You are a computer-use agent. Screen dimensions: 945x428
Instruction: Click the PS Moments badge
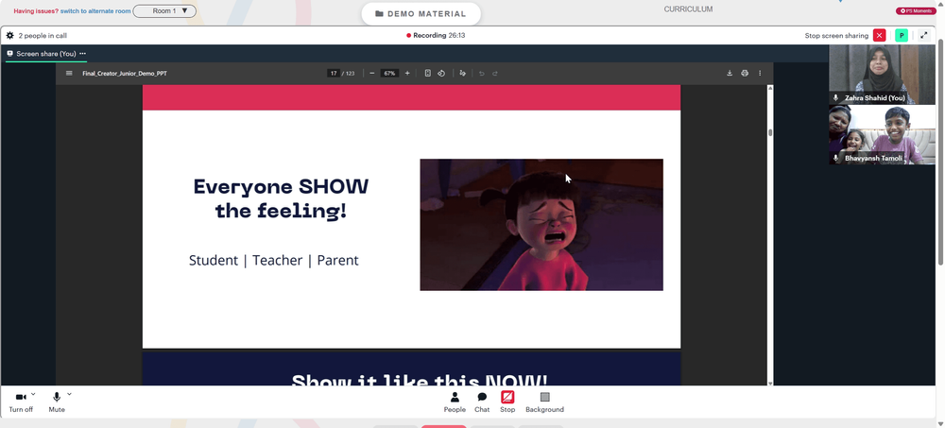916,10
